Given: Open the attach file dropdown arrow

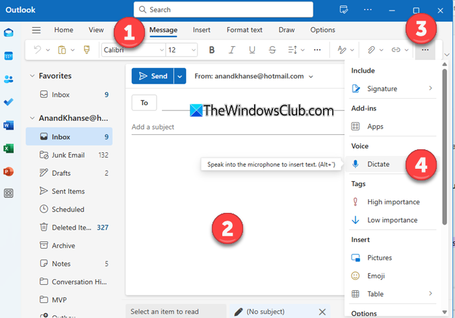Looking at the screenshot, I should click(x=382, y=50).
